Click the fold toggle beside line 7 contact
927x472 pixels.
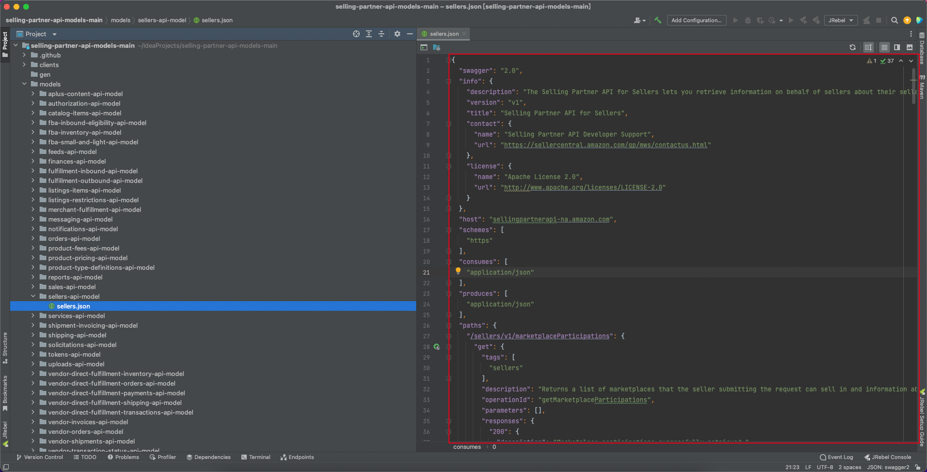coord(449,124)
